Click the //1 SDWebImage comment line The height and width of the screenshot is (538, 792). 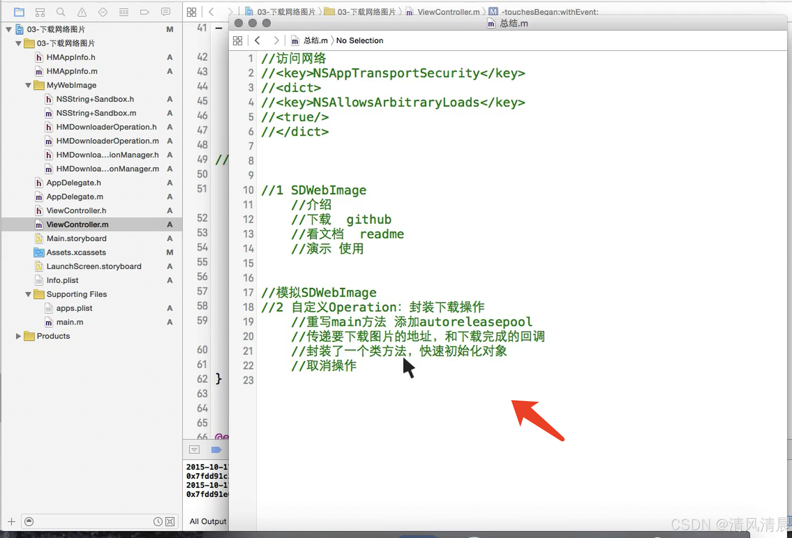point(314,190)
